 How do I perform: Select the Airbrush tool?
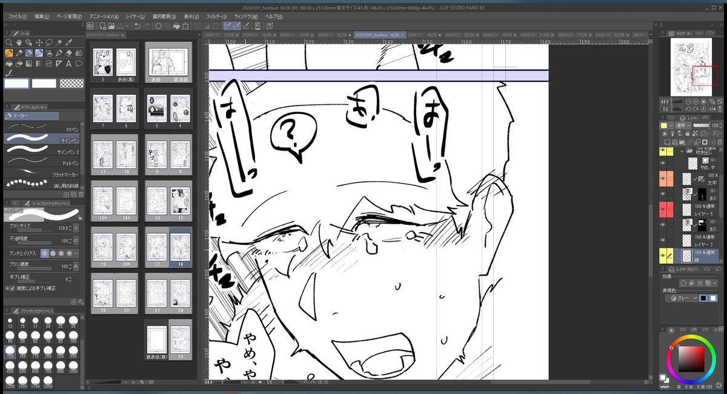[x=49, y=53]
